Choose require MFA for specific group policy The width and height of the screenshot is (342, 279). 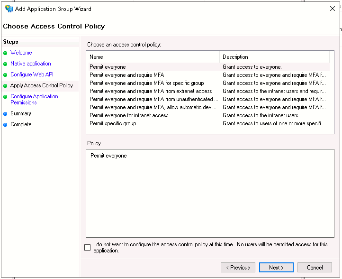tap(146, 83)
